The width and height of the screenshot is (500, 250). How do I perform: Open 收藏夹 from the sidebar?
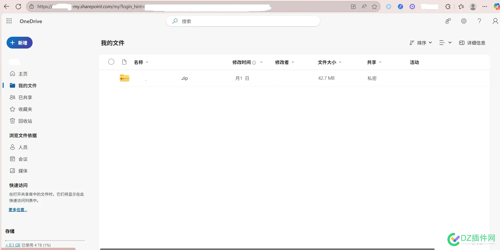click(25, 109)
